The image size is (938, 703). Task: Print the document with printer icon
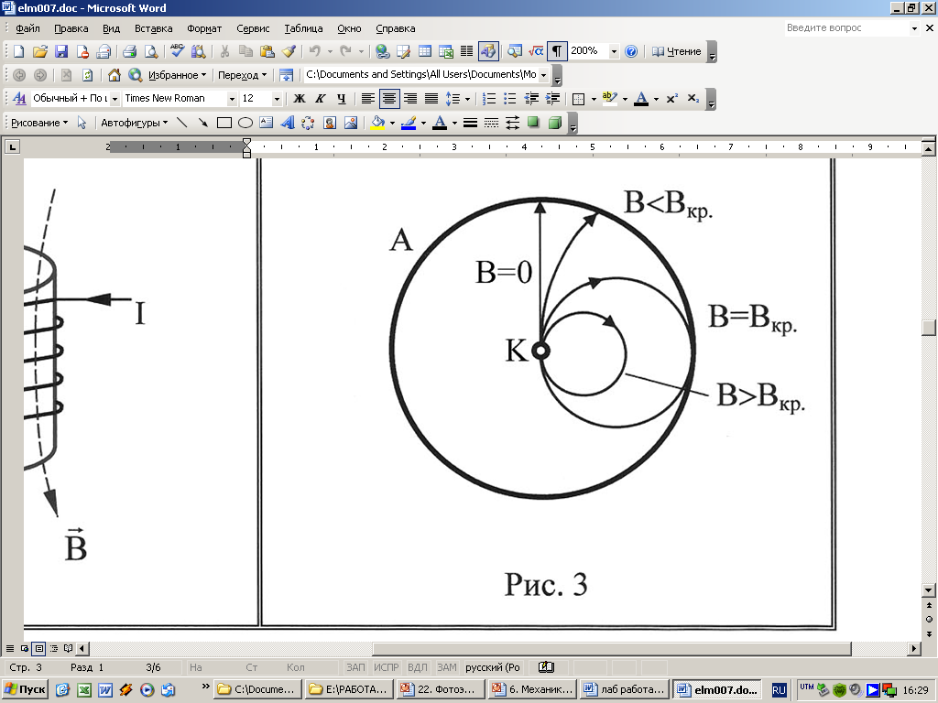tap(130, 51)
